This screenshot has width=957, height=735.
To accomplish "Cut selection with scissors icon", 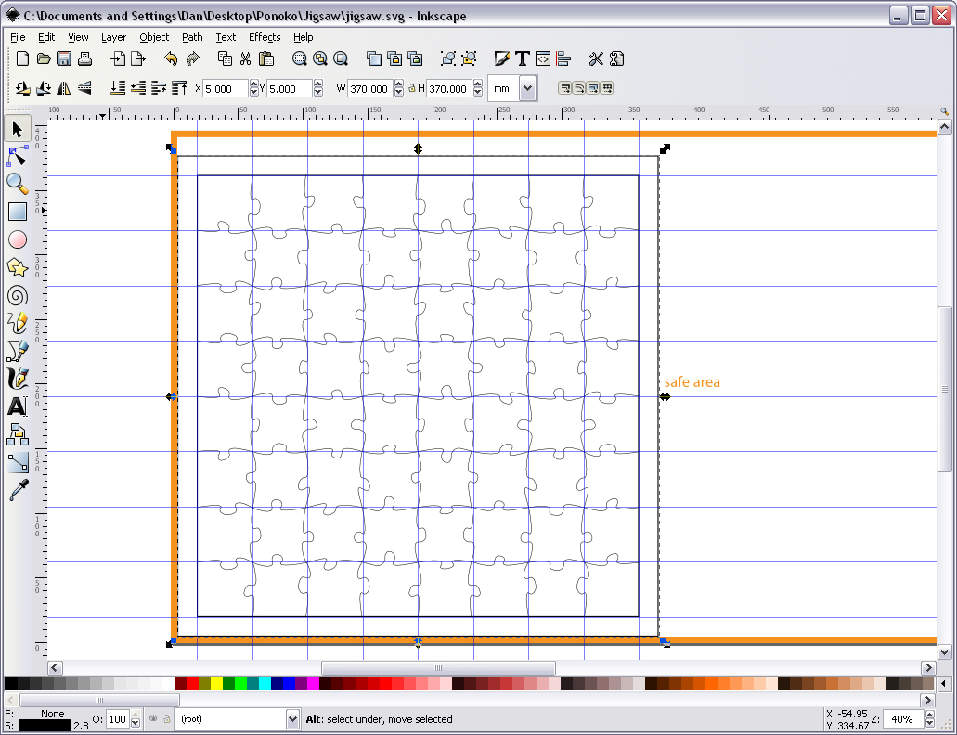I will click(x=245, y=58).
